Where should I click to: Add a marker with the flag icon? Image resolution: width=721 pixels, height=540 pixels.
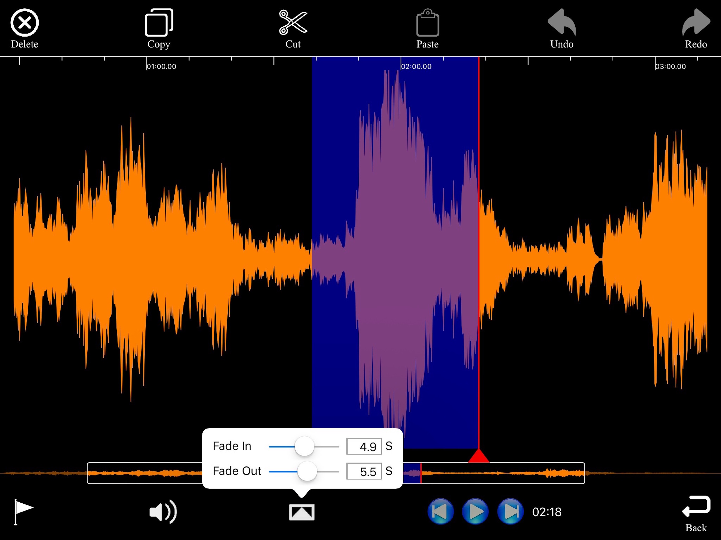[x=23, y=512]
